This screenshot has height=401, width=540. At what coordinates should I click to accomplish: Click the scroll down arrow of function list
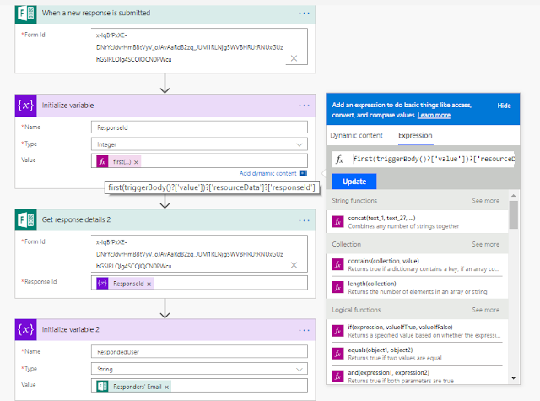[x=514, y=378]
